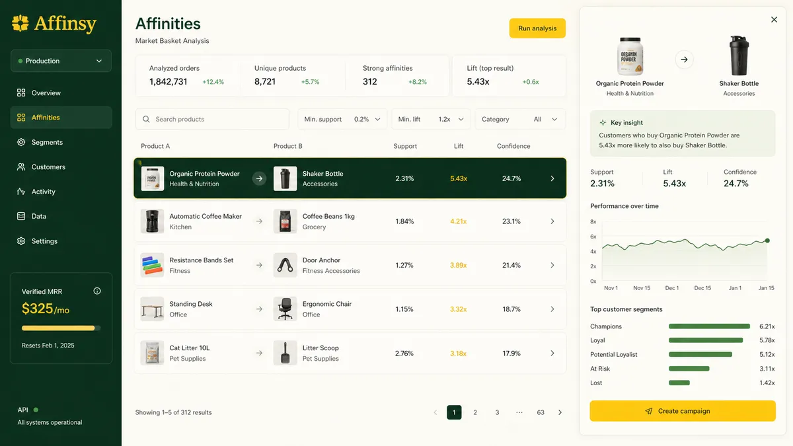793x446 pixels.
Task: Click the Run analysis button
Action: pos(537,28)
